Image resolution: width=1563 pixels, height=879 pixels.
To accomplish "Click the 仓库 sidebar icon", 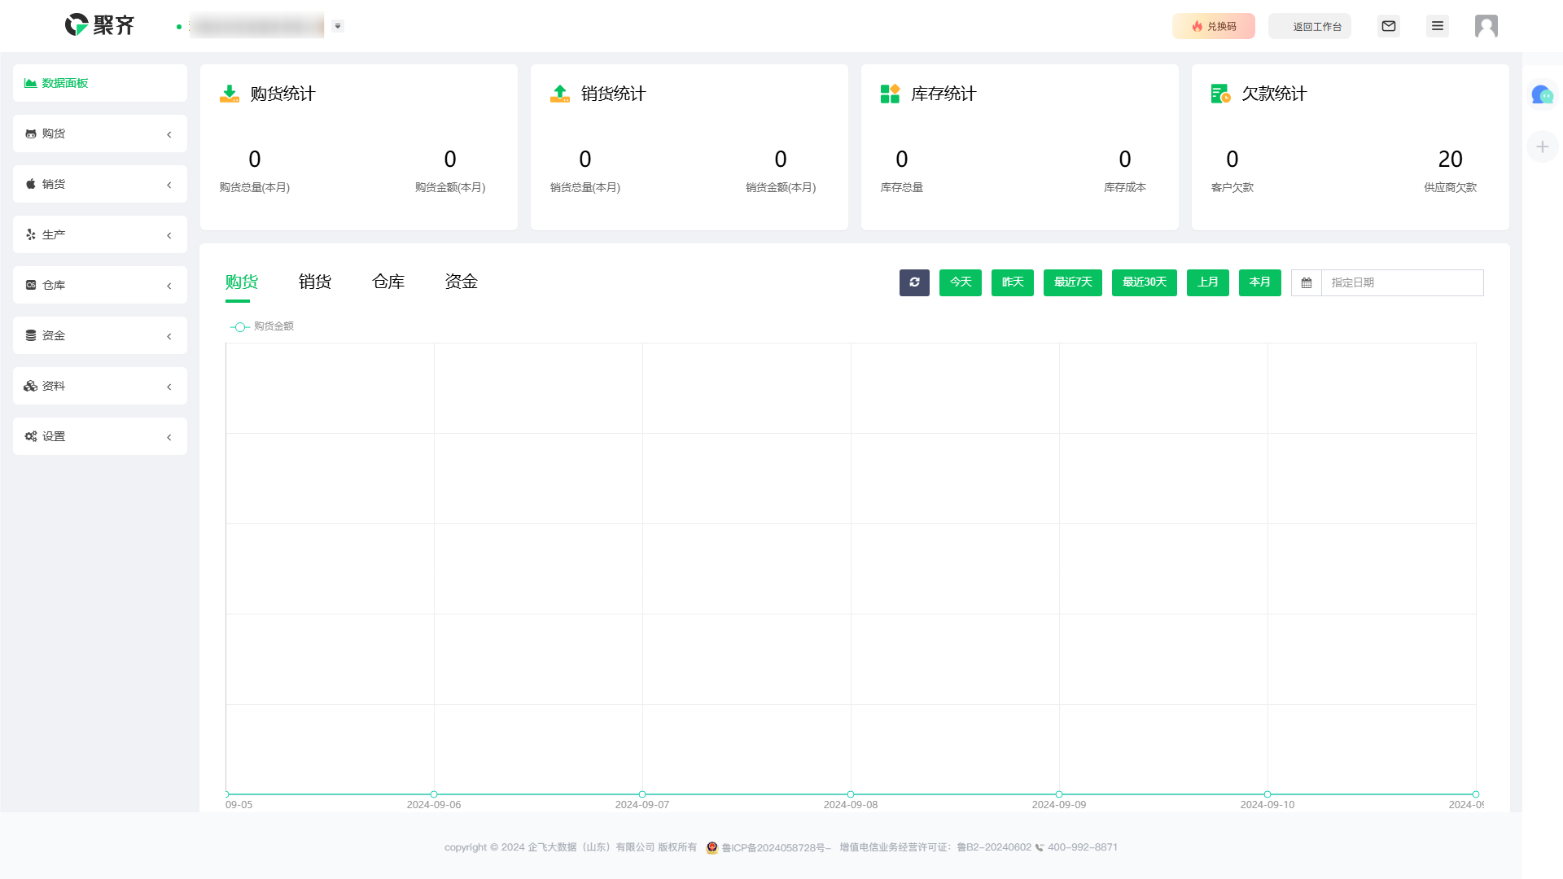I will (x=30, y=285).
